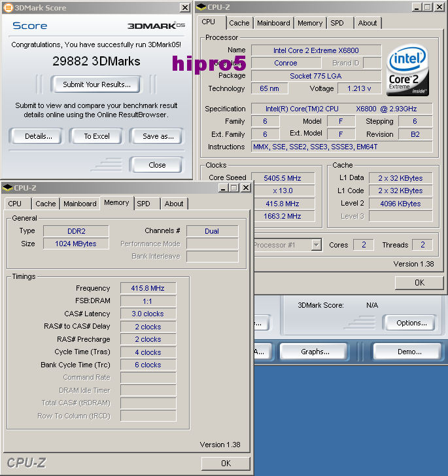The image size is (448, 476).
Task: Select Memory tab in front CPU-Z window
Action: tap(116, 202)
